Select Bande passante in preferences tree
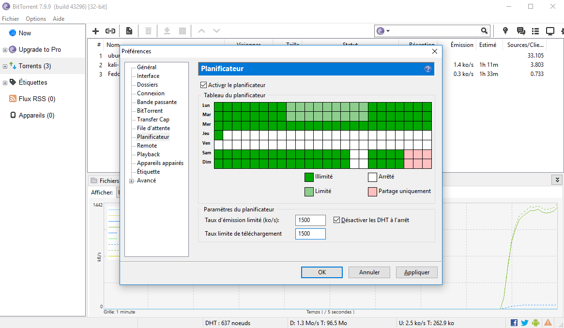Image resolution: width=564 pixels, height=328 pixels. tap(157, 102)
